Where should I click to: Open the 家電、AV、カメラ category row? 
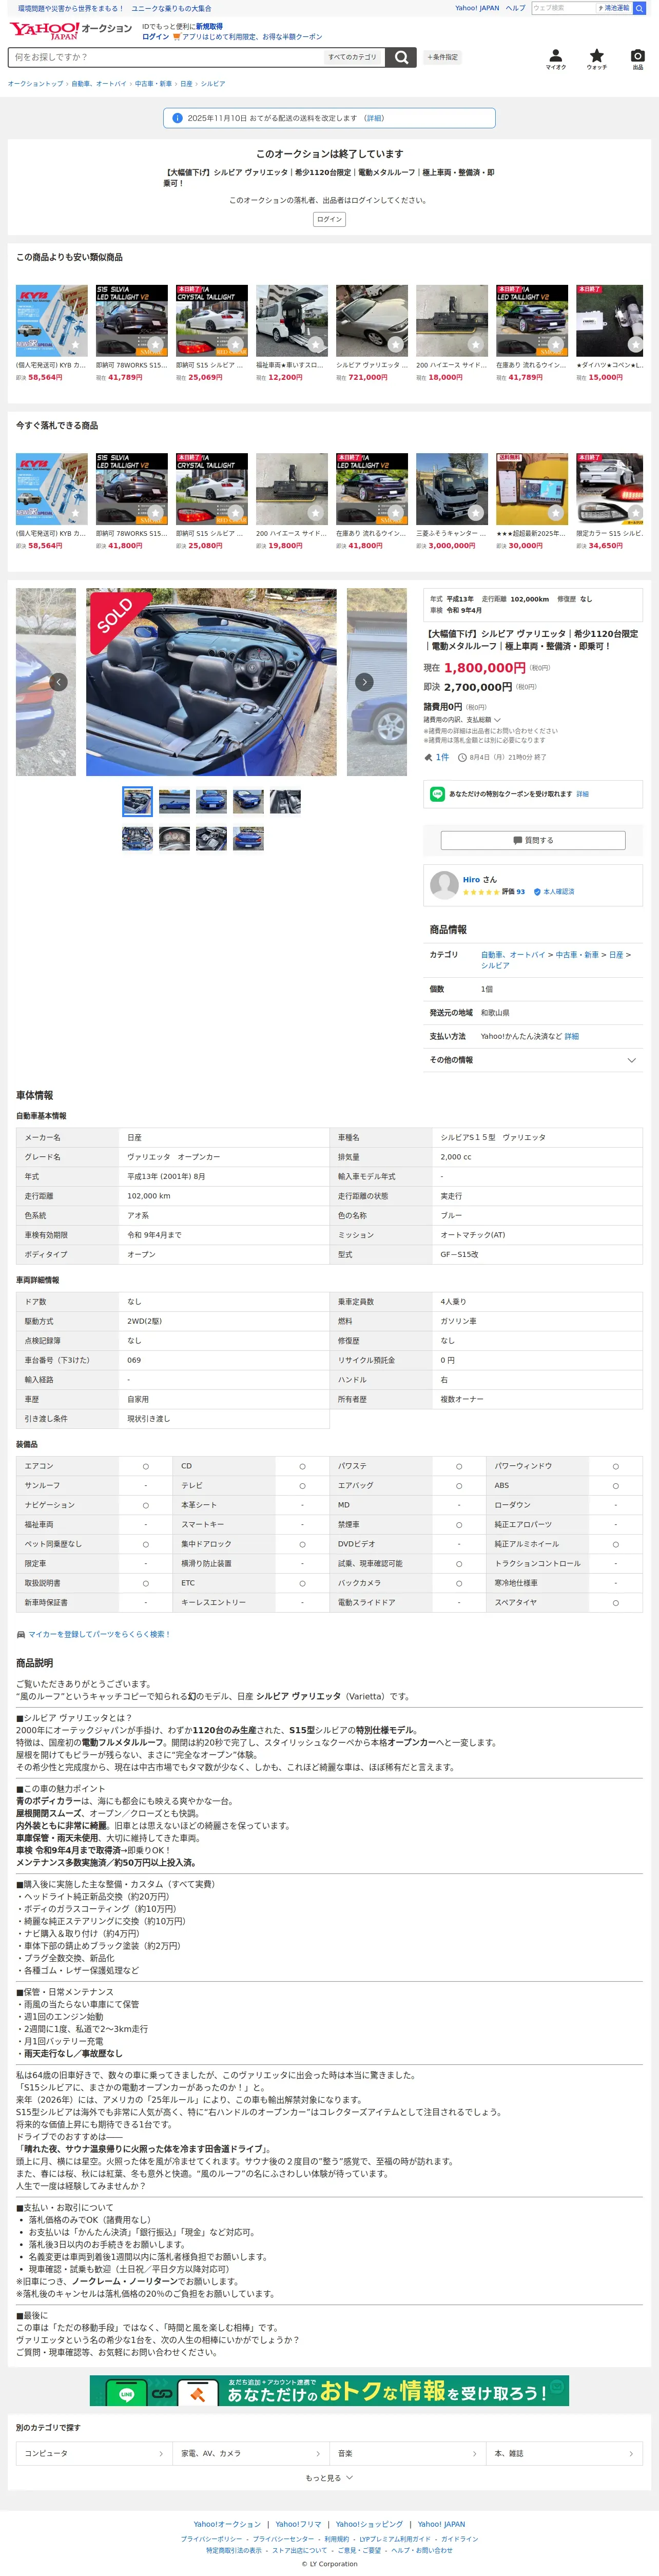click(x=250, y=2453)
